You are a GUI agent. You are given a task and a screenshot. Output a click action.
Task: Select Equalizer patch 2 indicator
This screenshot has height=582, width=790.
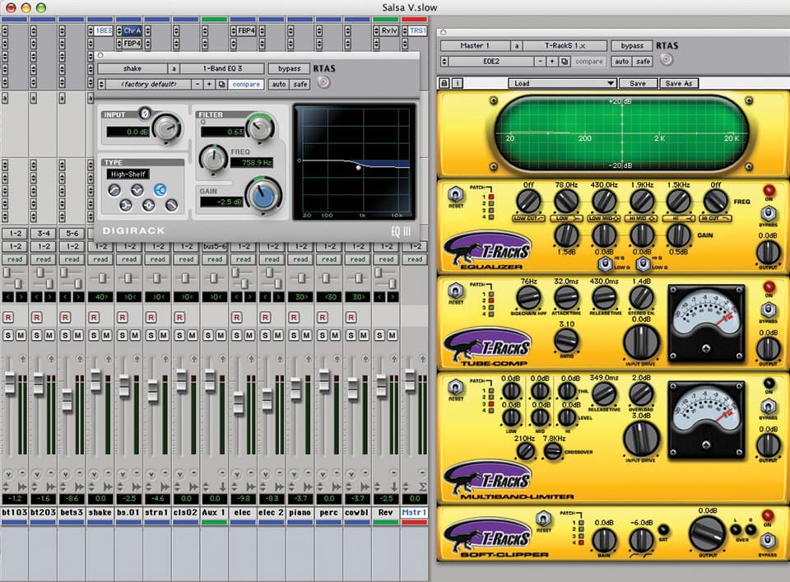tap(491, 203)
